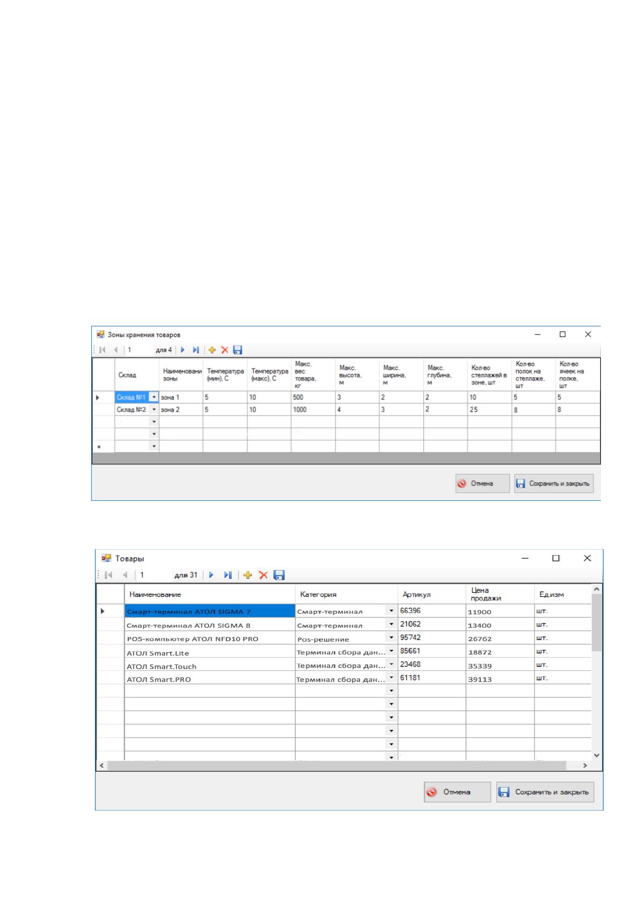639x904 pixels.
Task: Select POS-компьютер АТОЛ NFD10 PRO cell
Action: tap(210, 638)
